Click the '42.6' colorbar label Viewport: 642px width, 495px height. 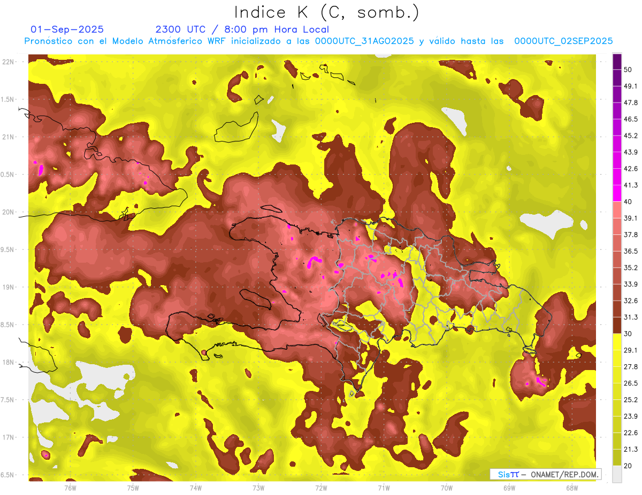[x=631, y=169]
